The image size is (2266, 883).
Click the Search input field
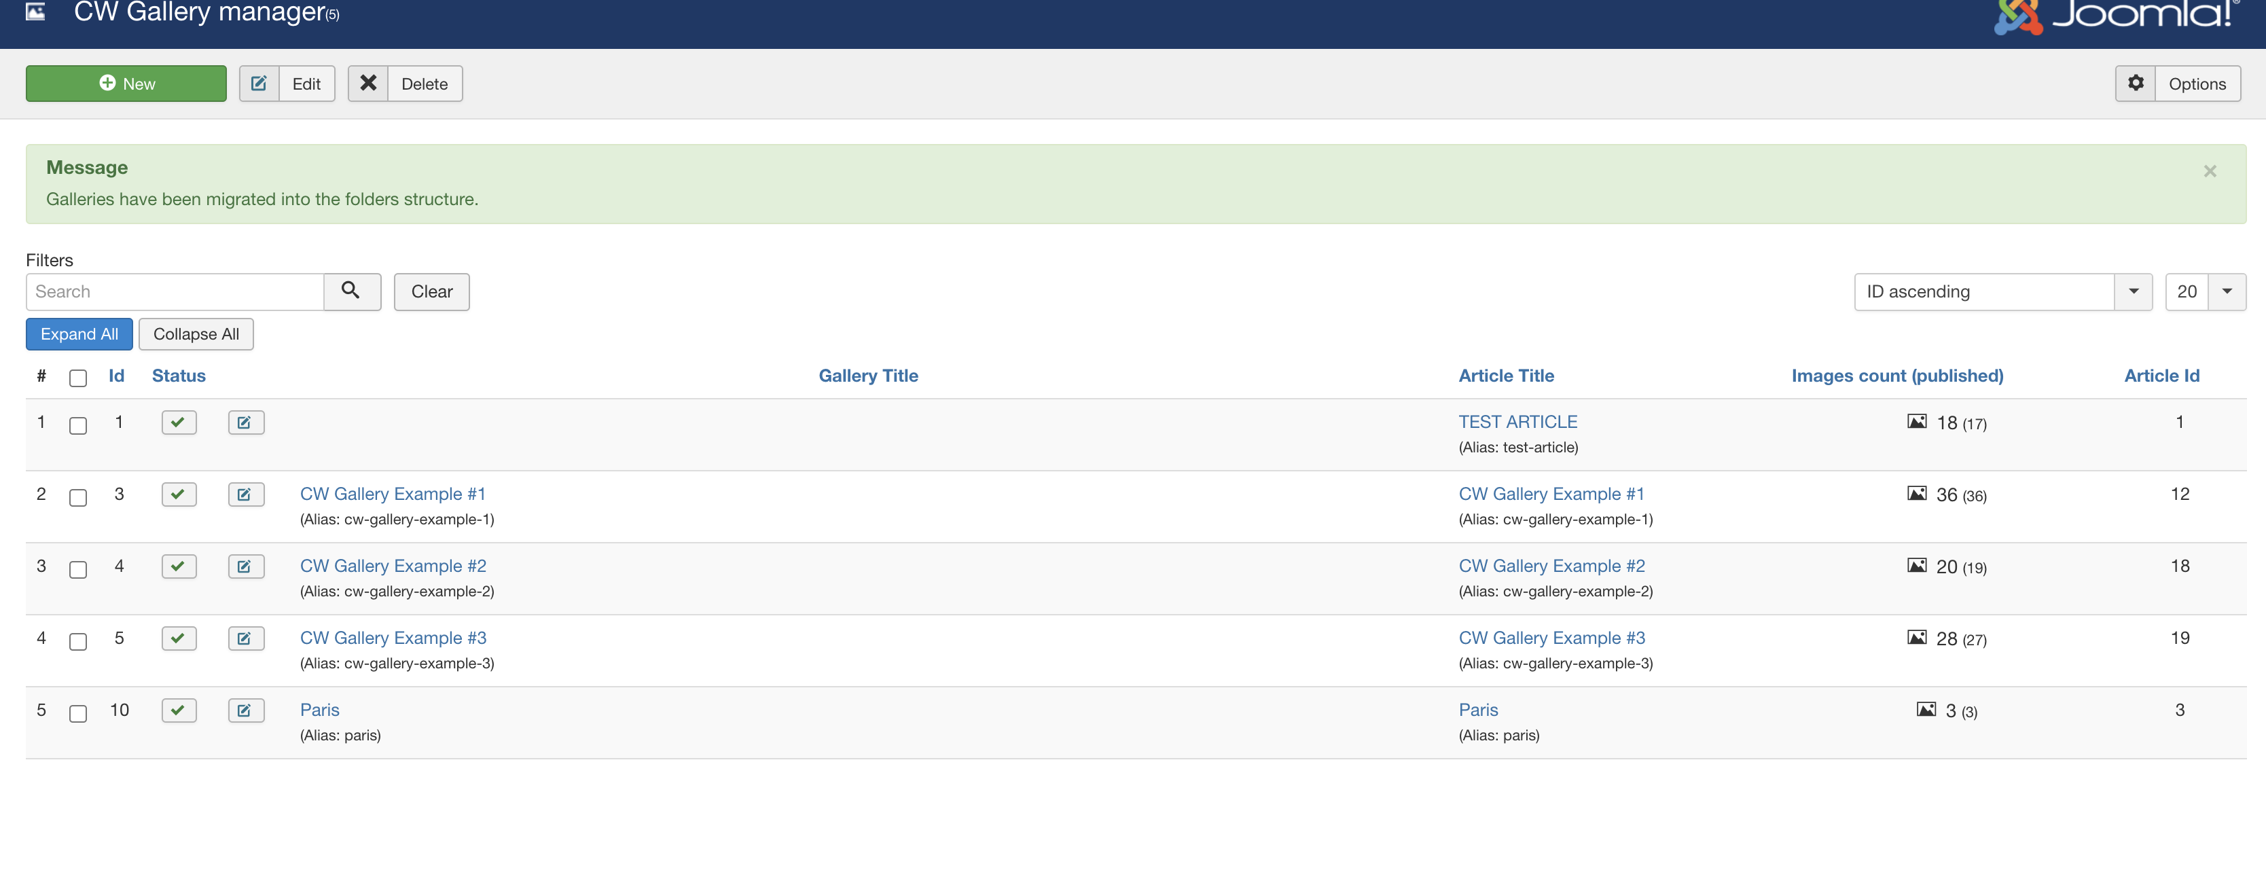point(175,291)
